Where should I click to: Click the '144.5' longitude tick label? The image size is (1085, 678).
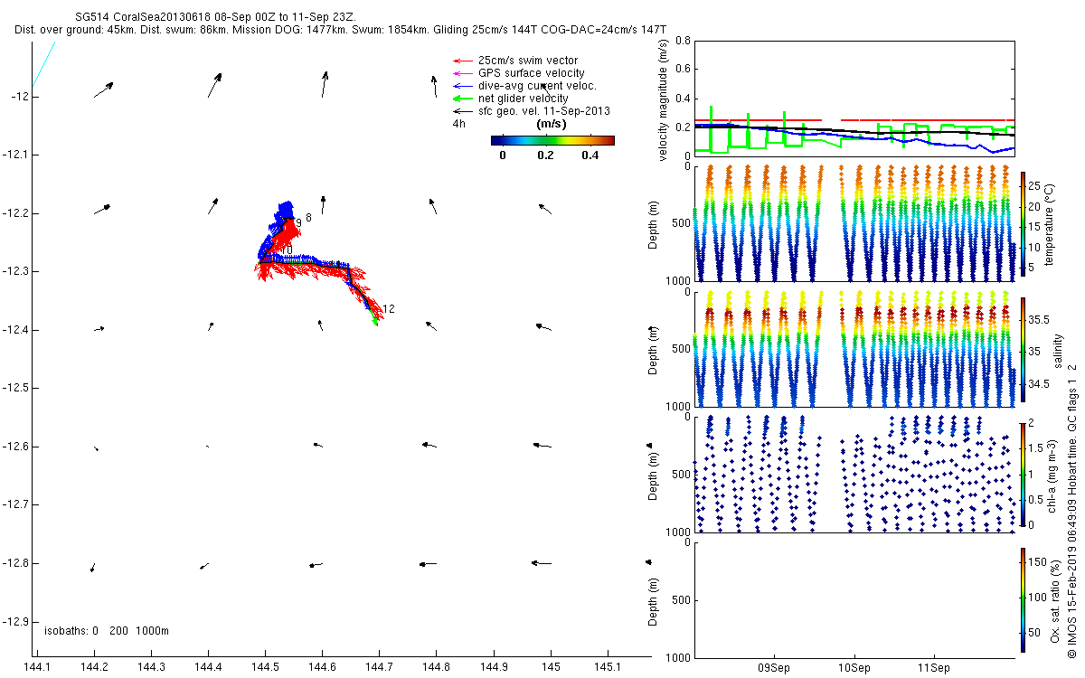(264, 667)
